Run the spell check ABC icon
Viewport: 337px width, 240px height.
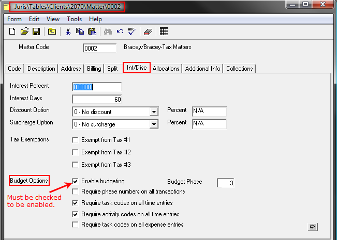pyautogui.click(x=131, y=31)
